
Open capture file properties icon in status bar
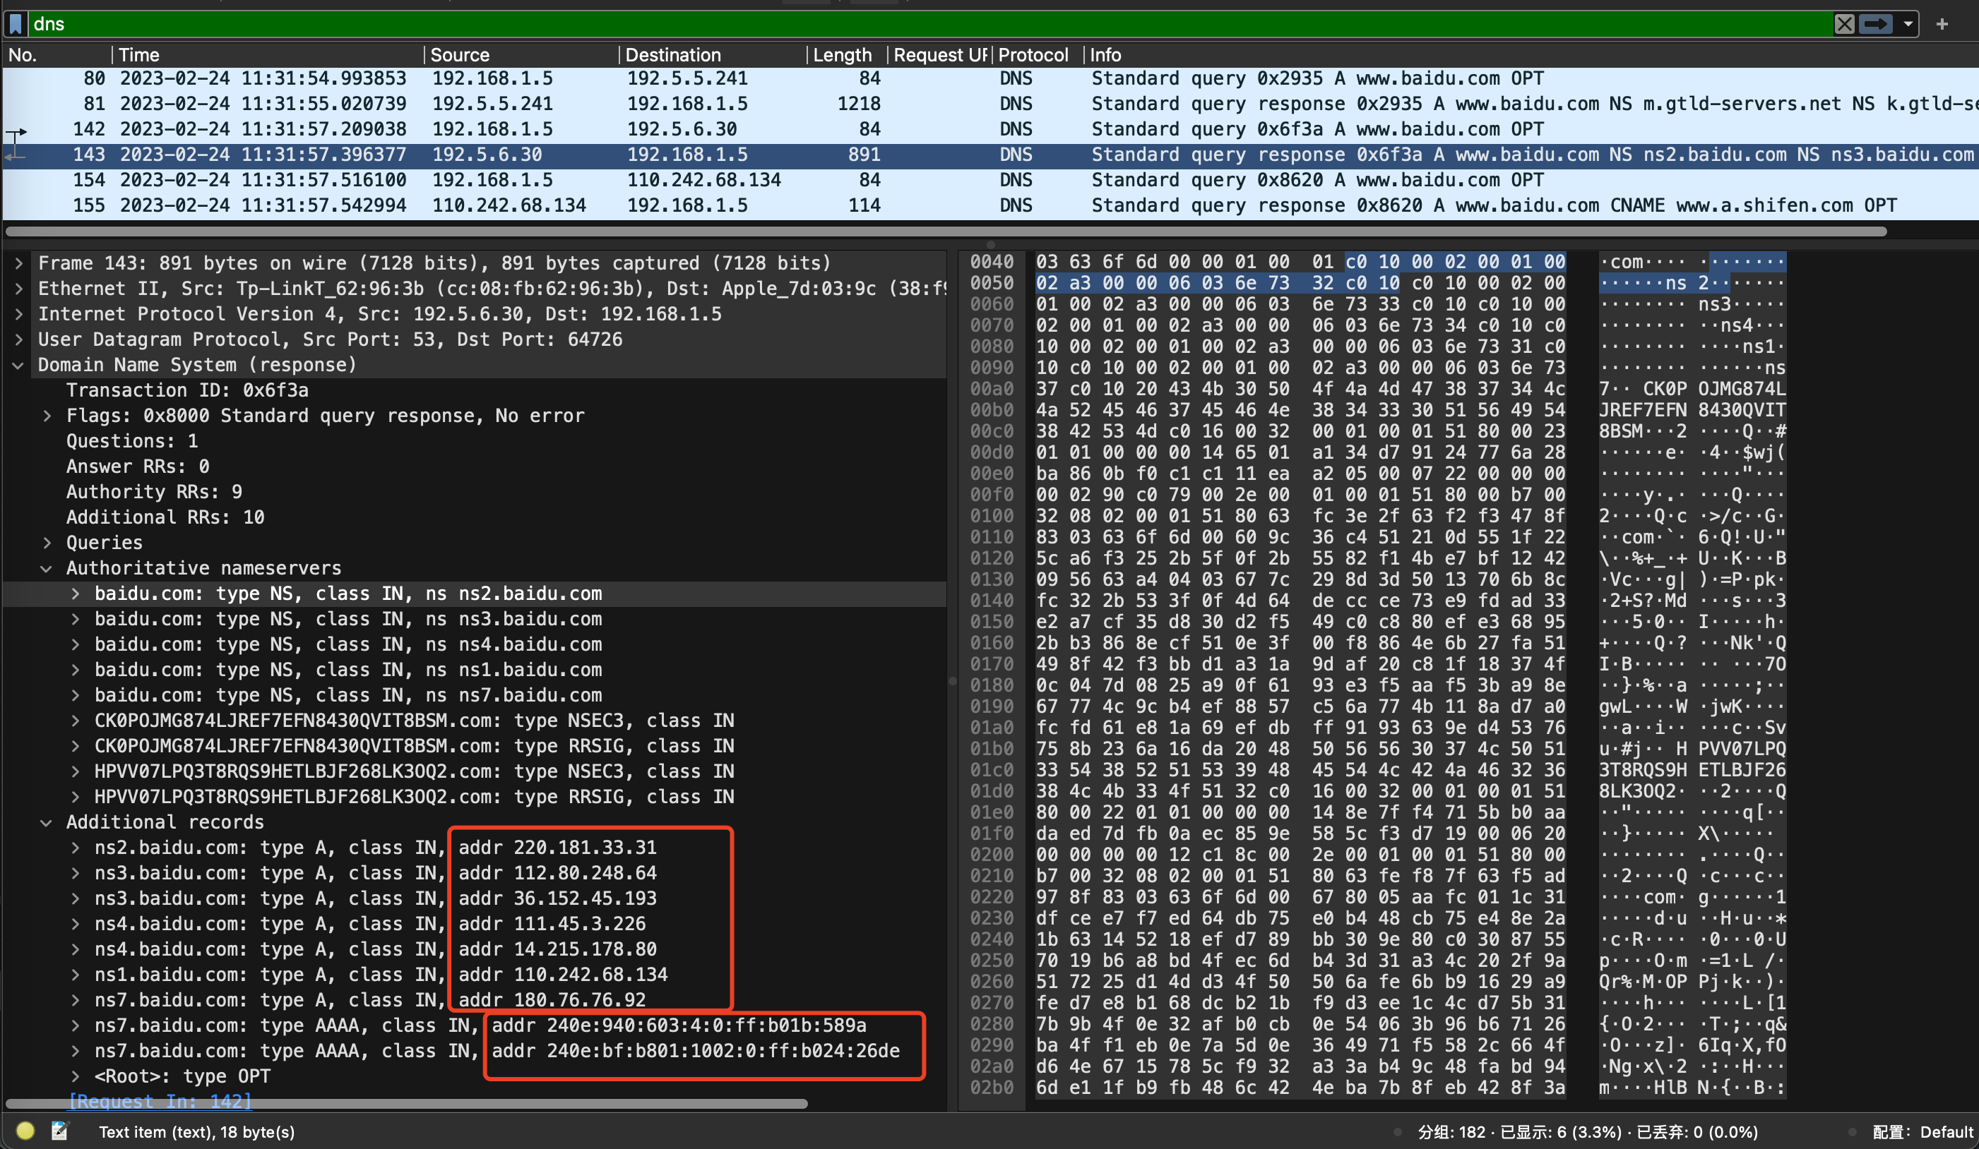tap(60, 1130)
